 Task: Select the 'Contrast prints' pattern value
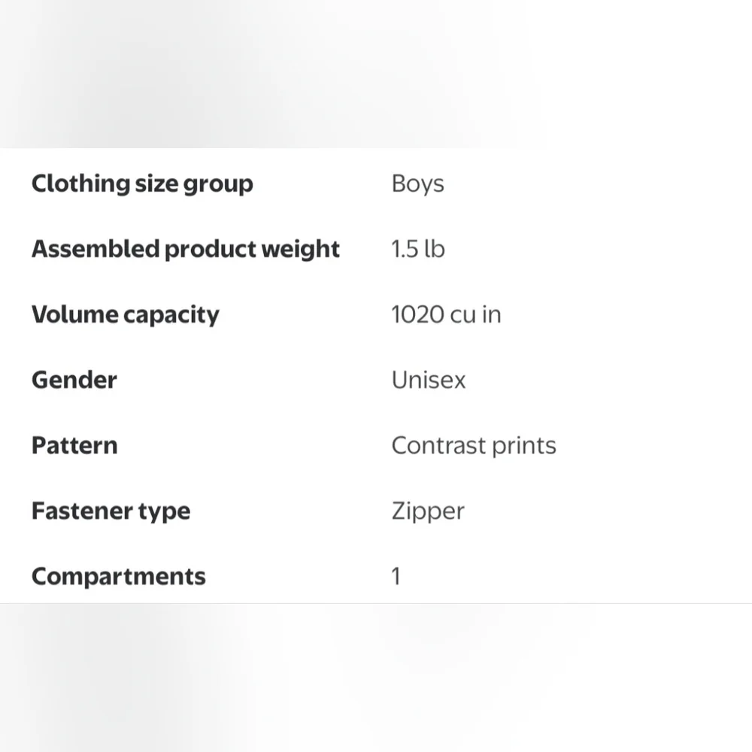[x=474, y=446]
